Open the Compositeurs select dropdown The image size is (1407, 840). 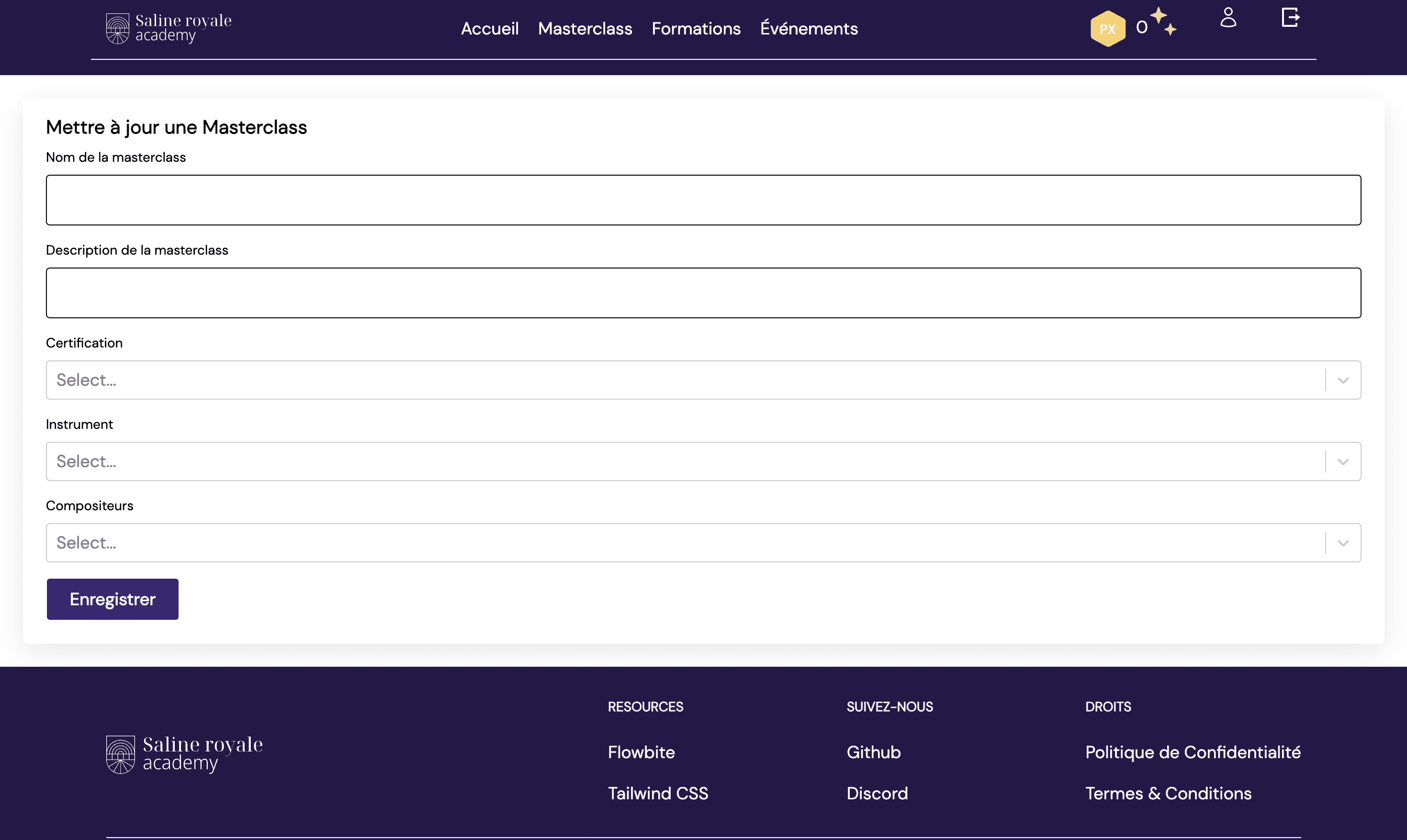tap(704, 543)
